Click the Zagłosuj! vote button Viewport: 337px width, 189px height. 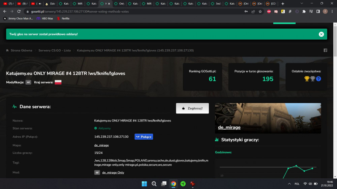coord(192,108)
